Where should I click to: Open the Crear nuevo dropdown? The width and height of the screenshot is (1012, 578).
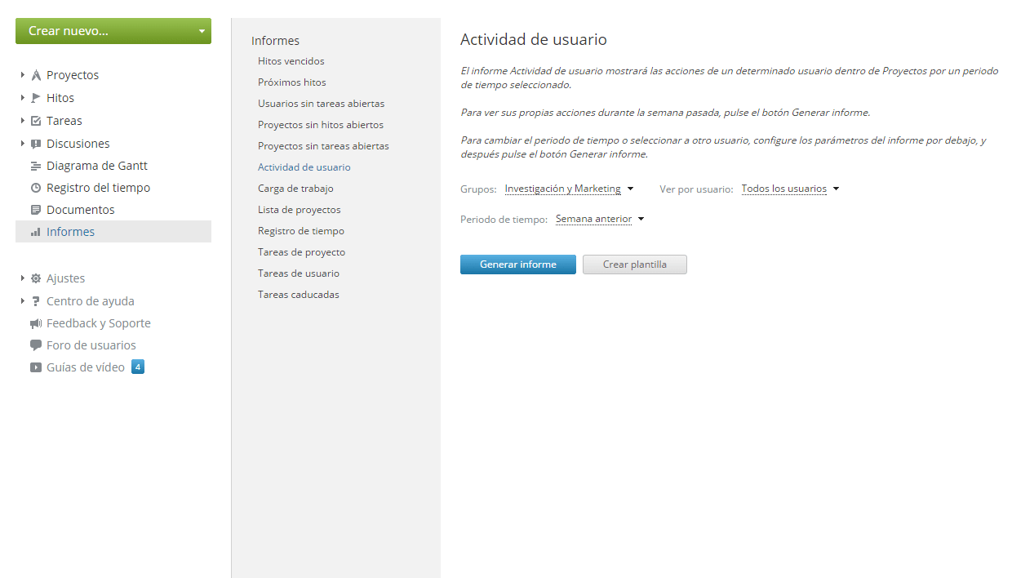(x=113, y=31)
